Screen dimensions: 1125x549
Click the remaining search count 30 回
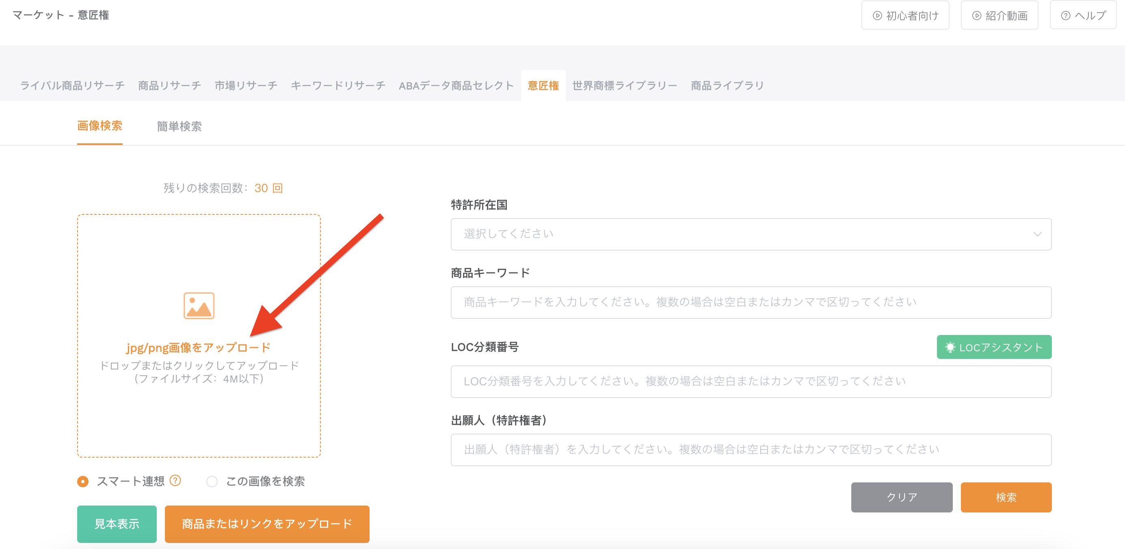[268, 188]
